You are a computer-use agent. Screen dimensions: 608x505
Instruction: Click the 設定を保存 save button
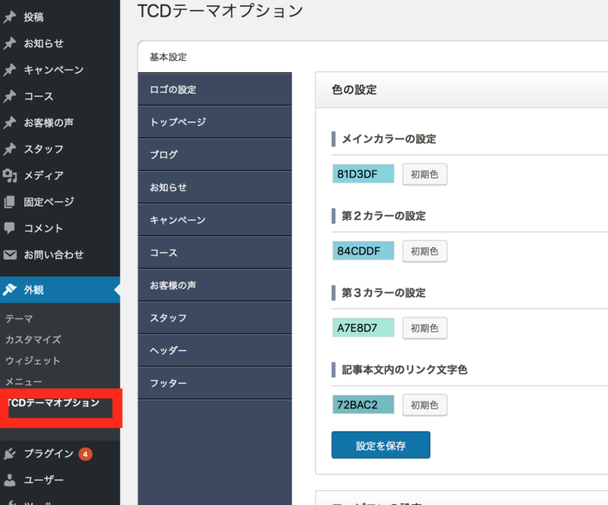click(381, 445)
